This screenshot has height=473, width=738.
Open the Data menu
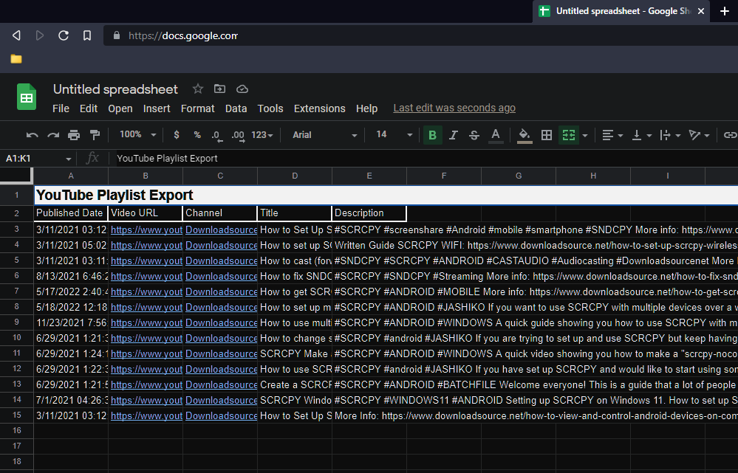point(236,108)
